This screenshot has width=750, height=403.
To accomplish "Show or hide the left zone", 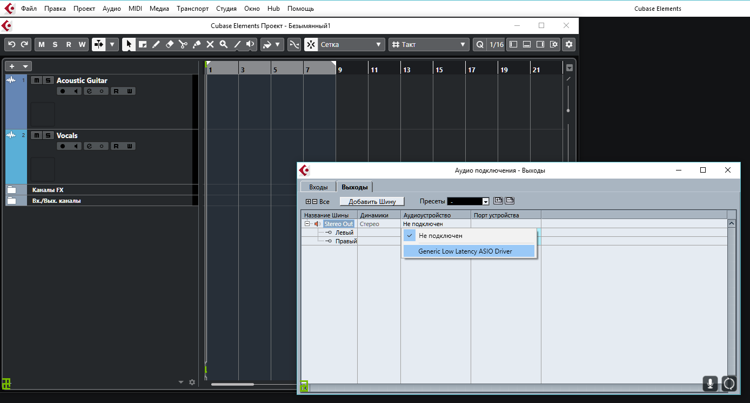I will click(513, 44).
